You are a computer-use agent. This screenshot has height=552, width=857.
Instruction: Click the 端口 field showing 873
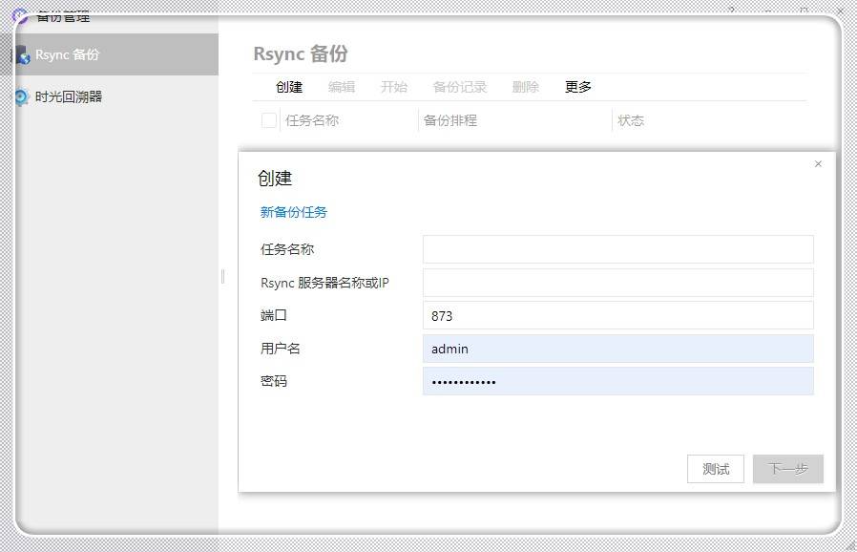[617, 315]
